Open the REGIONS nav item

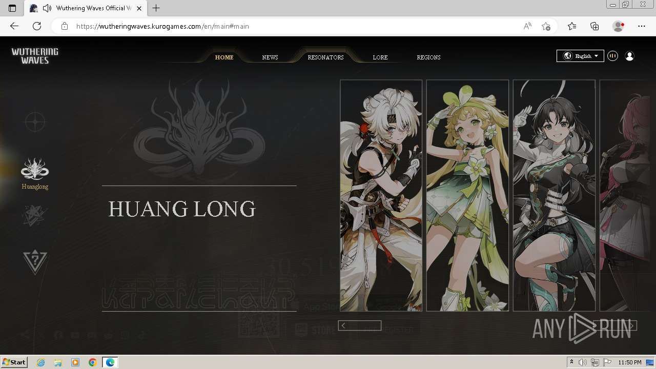click(x=428, y=57)
